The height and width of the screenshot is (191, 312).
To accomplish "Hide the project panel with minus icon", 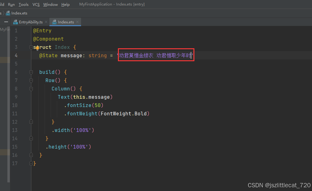I will click(x=6, y=22).
